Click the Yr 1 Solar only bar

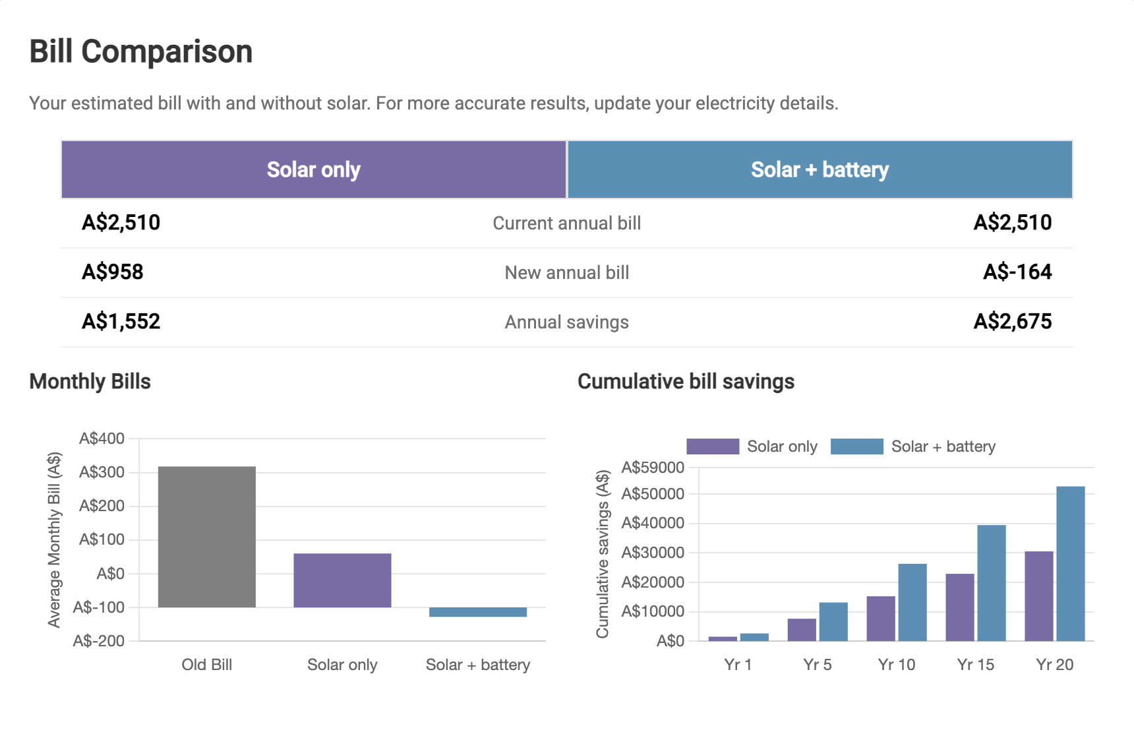pos(723,637)
